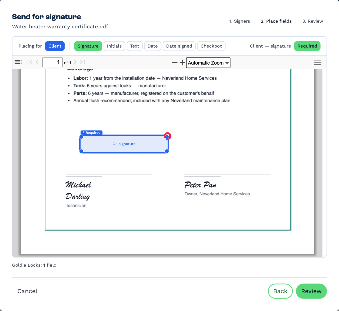Toggle the PDF sidebar icon
The height and width of the screenshot is (311, 339).
pos(18,62)
